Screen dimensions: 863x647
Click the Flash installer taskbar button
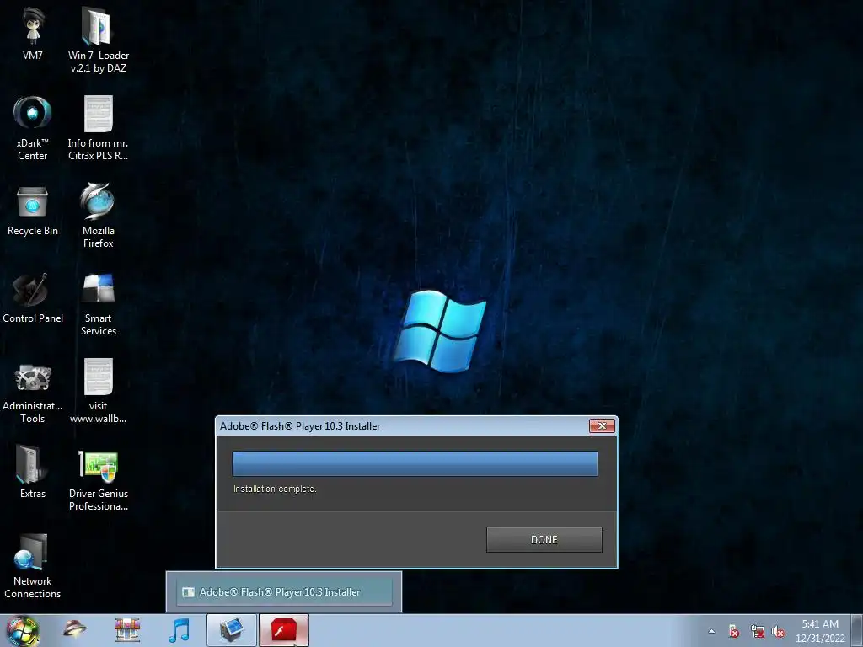(284, 630)
